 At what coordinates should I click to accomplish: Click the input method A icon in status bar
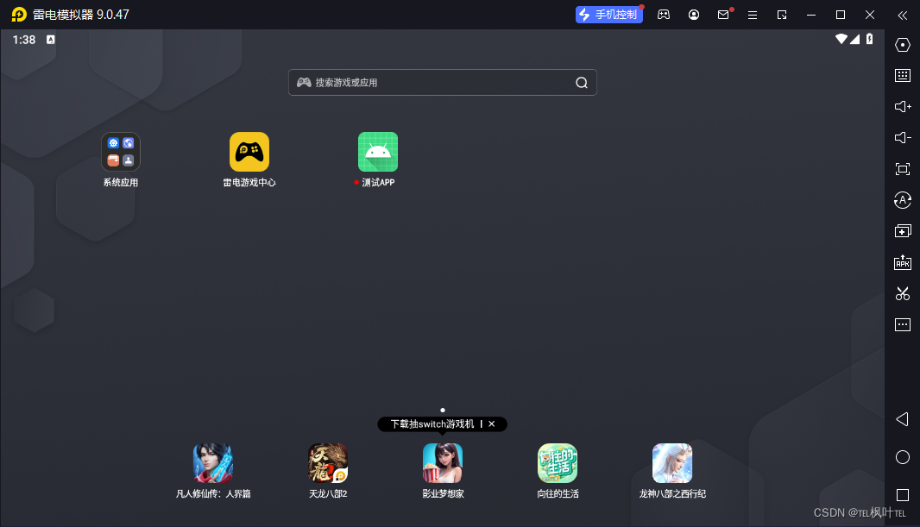[50, 40]
